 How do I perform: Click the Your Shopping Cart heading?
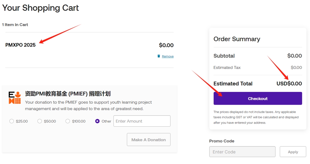pos(40,8)
